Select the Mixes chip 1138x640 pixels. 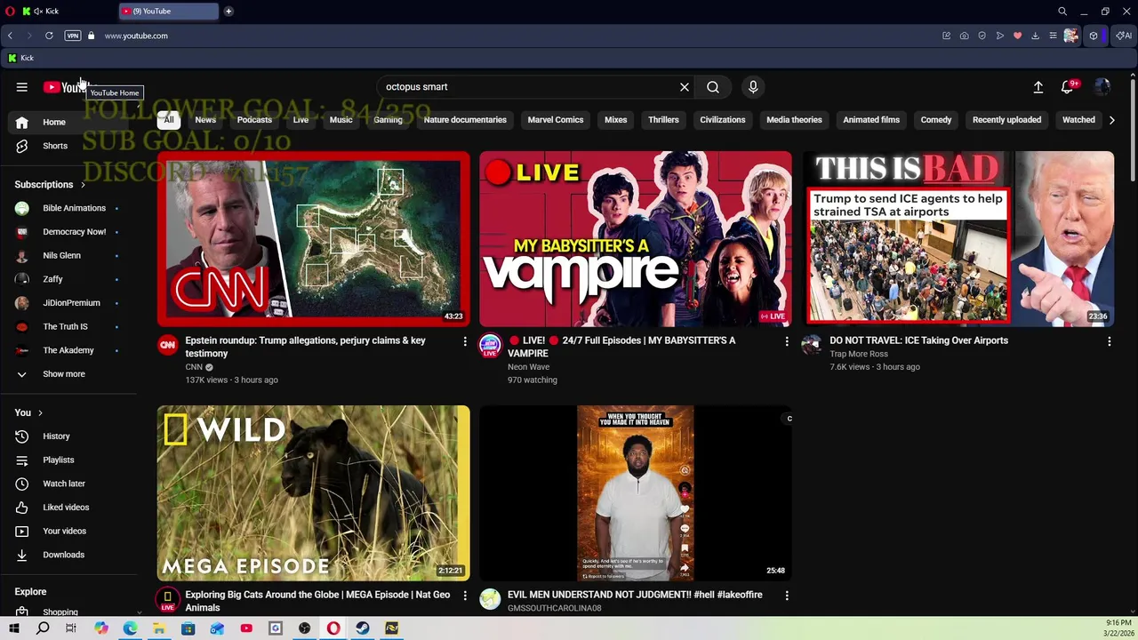click(x=615, y=120)
